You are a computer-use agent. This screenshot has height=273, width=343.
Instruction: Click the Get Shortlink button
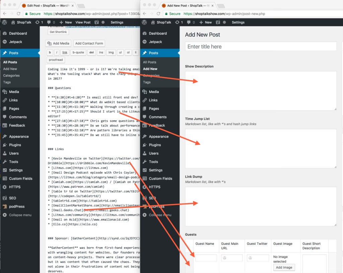(58, 32)
